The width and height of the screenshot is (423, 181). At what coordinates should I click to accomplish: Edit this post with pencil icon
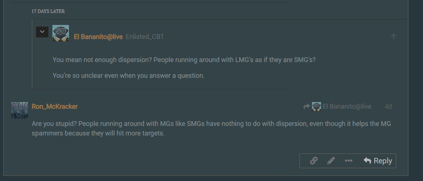click(x=331, y=161)
